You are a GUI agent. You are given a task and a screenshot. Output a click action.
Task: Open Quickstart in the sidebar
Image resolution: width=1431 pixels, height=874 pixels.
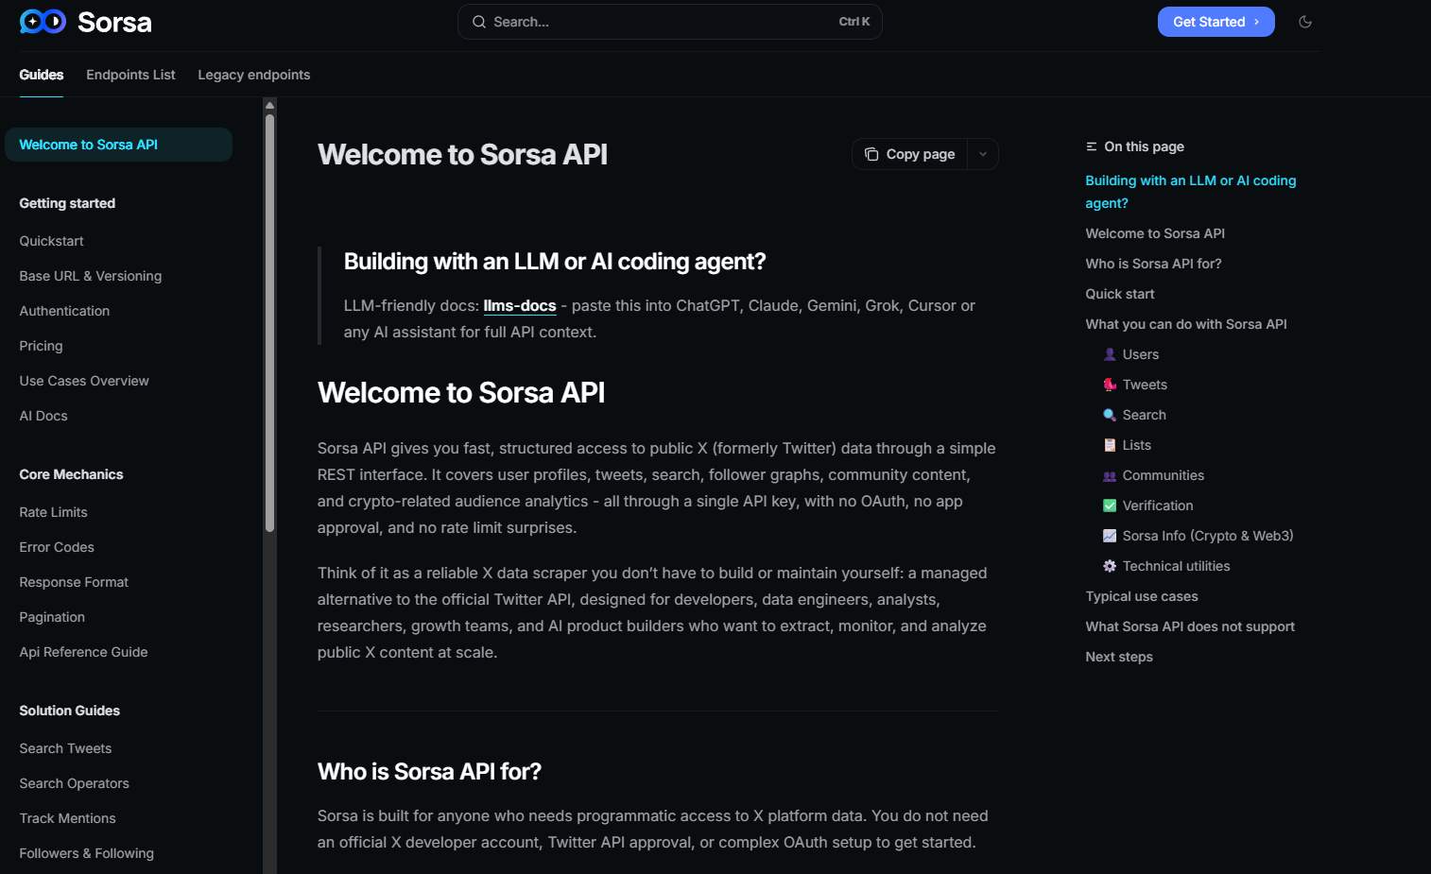point(51,241)
